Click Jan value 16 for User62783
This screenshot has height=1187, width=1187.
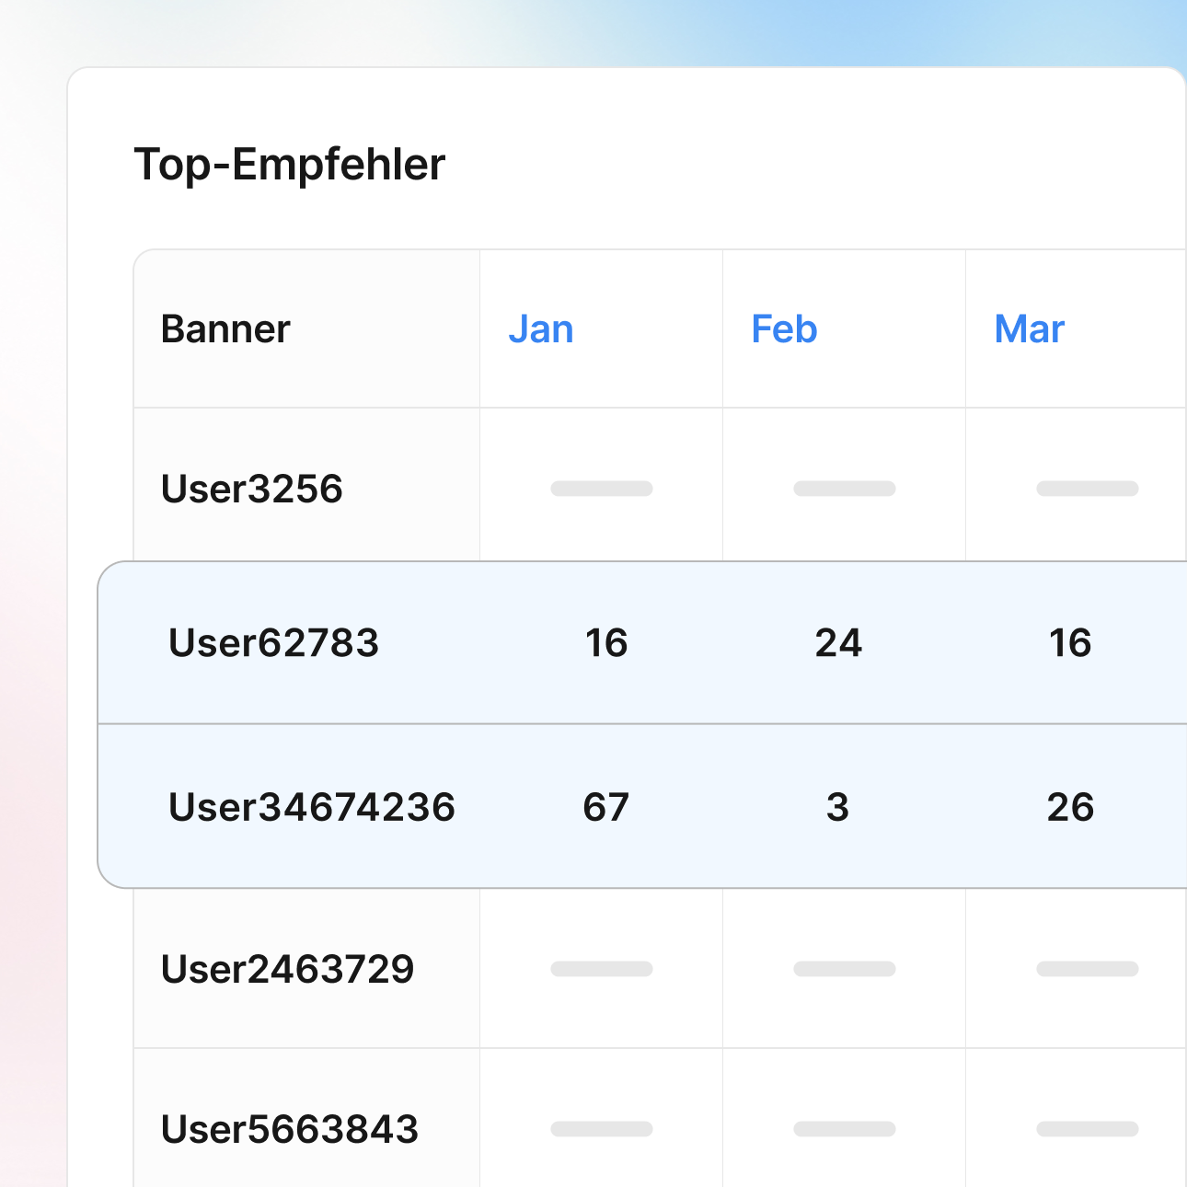point(606,643)
